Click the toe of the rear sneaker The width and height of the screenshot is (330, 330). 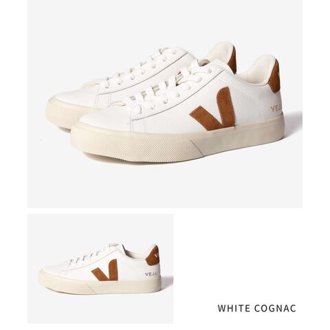pos(69,98)
